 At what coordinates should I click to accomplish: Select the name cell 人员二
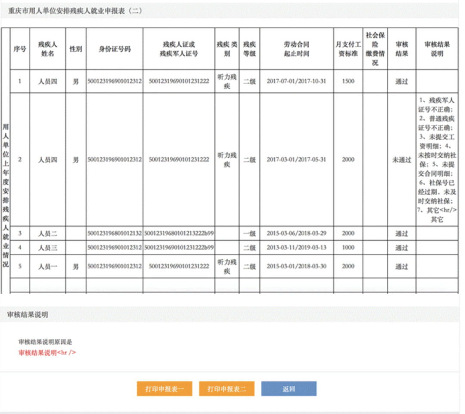point(47,233)
